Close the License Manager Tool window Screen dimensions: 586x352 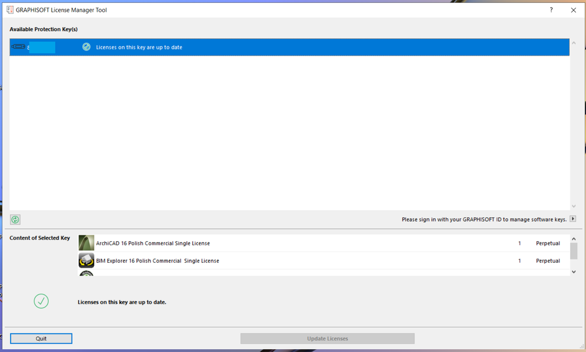pos(573,10)
